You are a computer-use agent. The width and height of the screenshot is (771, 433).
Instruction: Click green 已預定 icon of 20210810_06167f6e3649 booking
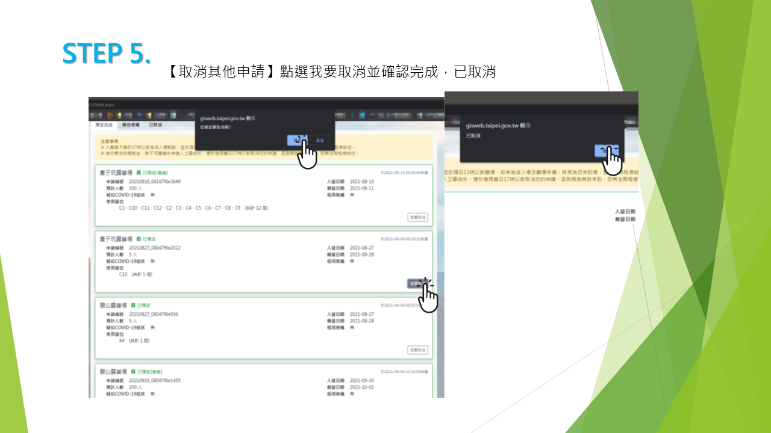(x=139, y=173)
